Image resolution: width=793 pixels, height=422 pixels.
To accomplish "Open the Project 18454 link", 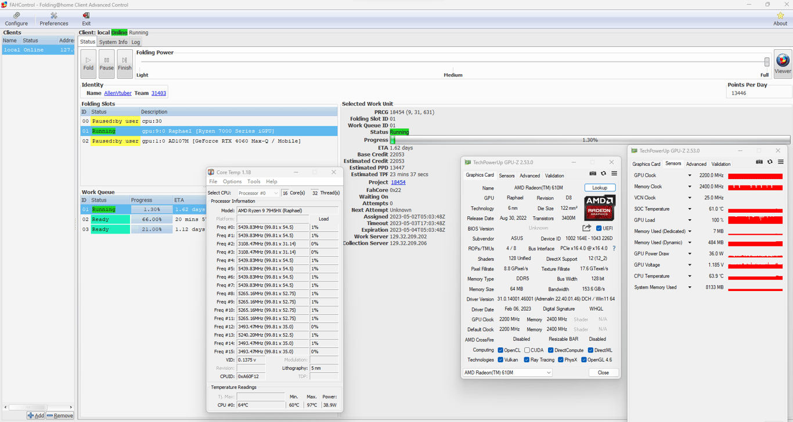I will (x=398, y=183).
